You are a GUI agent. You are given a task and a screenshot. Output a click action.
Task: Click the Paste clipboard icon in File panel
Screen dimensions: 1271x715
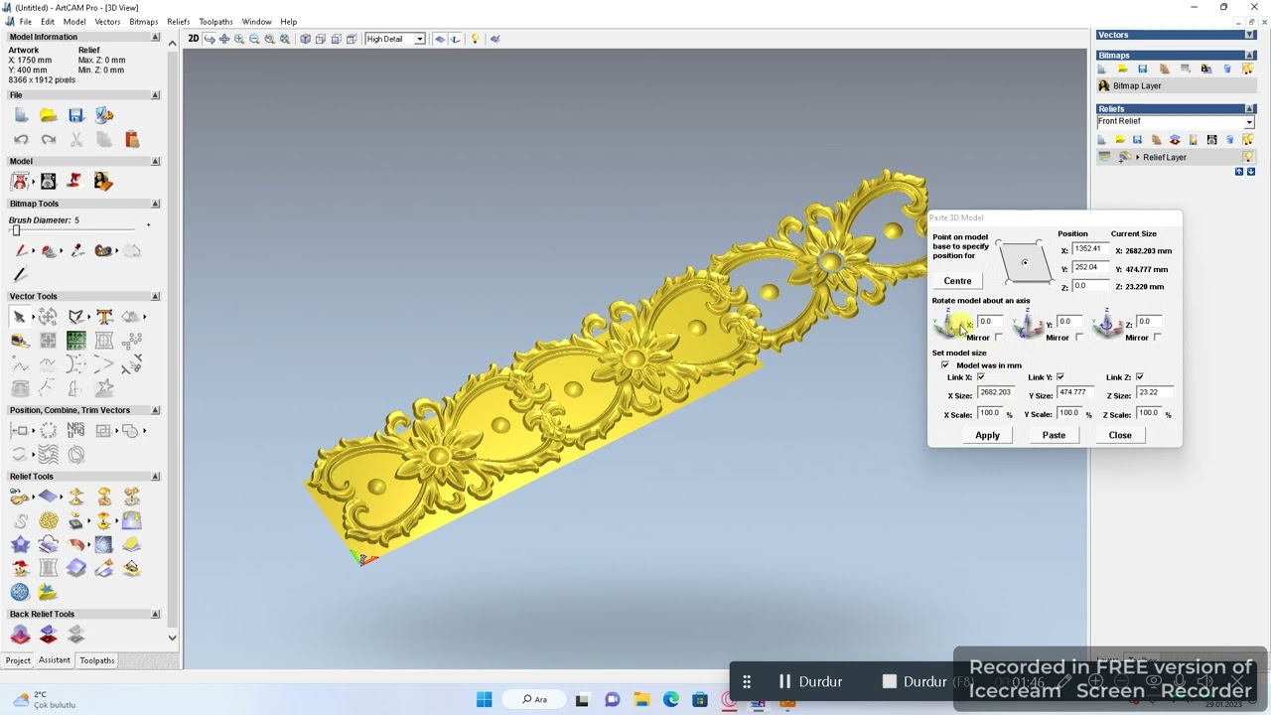pyautogui.click(x=132, y=140)
